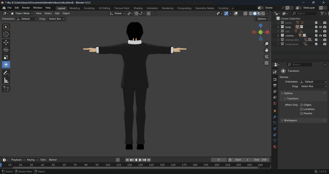Select the Move tool in toolbar
Image resolution: width=329 pixels, height=174 pixels.
click(6, 42)
